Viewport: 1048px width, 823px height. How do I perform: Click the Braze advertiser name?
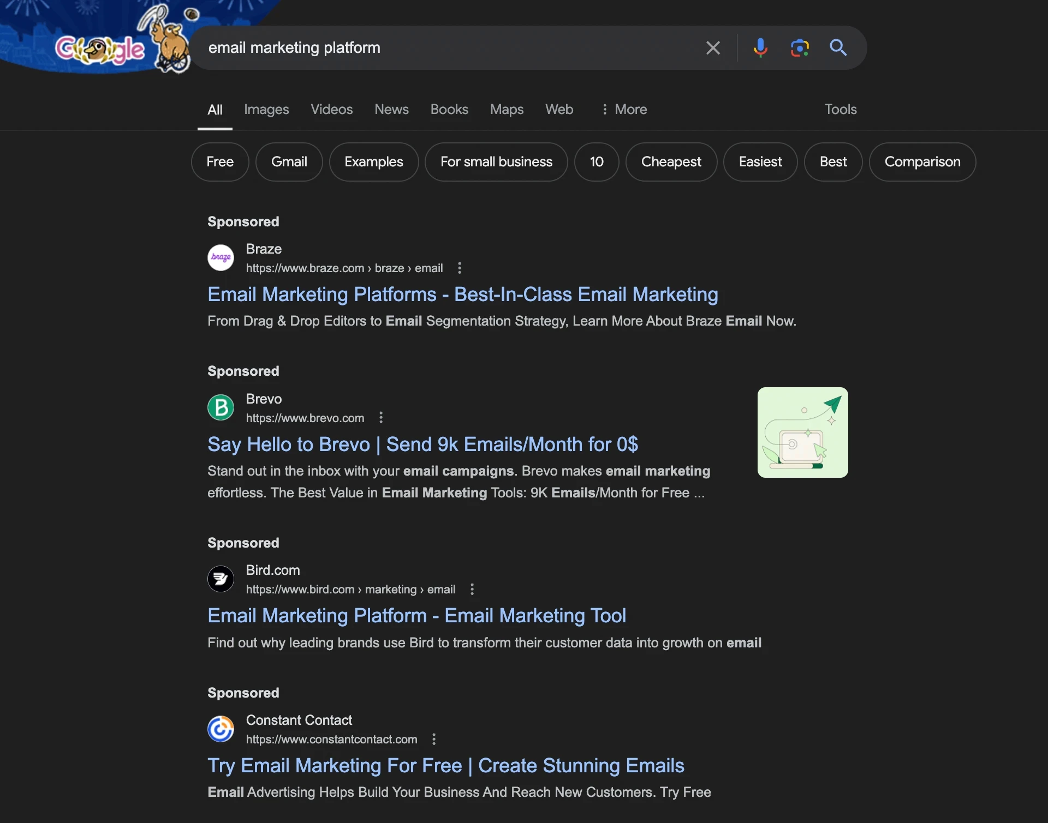coord(264,249)
